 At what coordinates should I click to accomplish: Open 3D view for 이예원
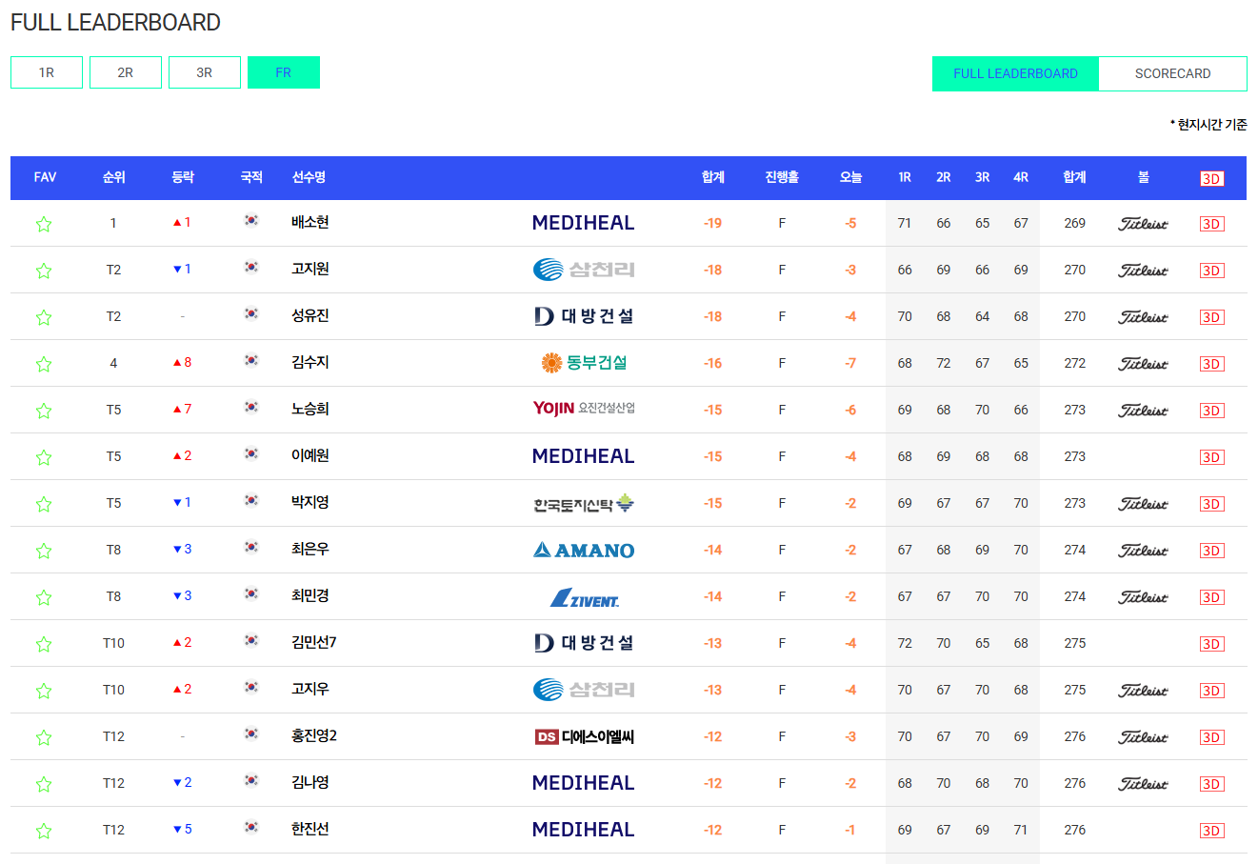click(1211, 457)
